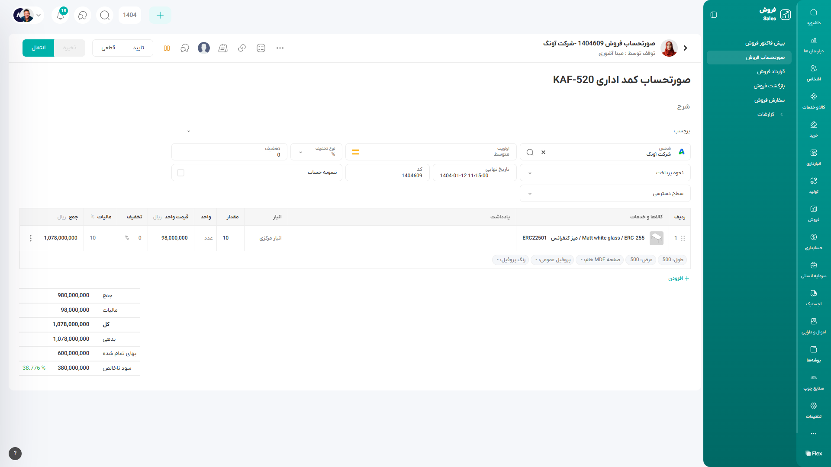Image resolution: width=831 pixels, height=467 pixels.
Task: Click the انتقال button
Action: click(39, 48)
